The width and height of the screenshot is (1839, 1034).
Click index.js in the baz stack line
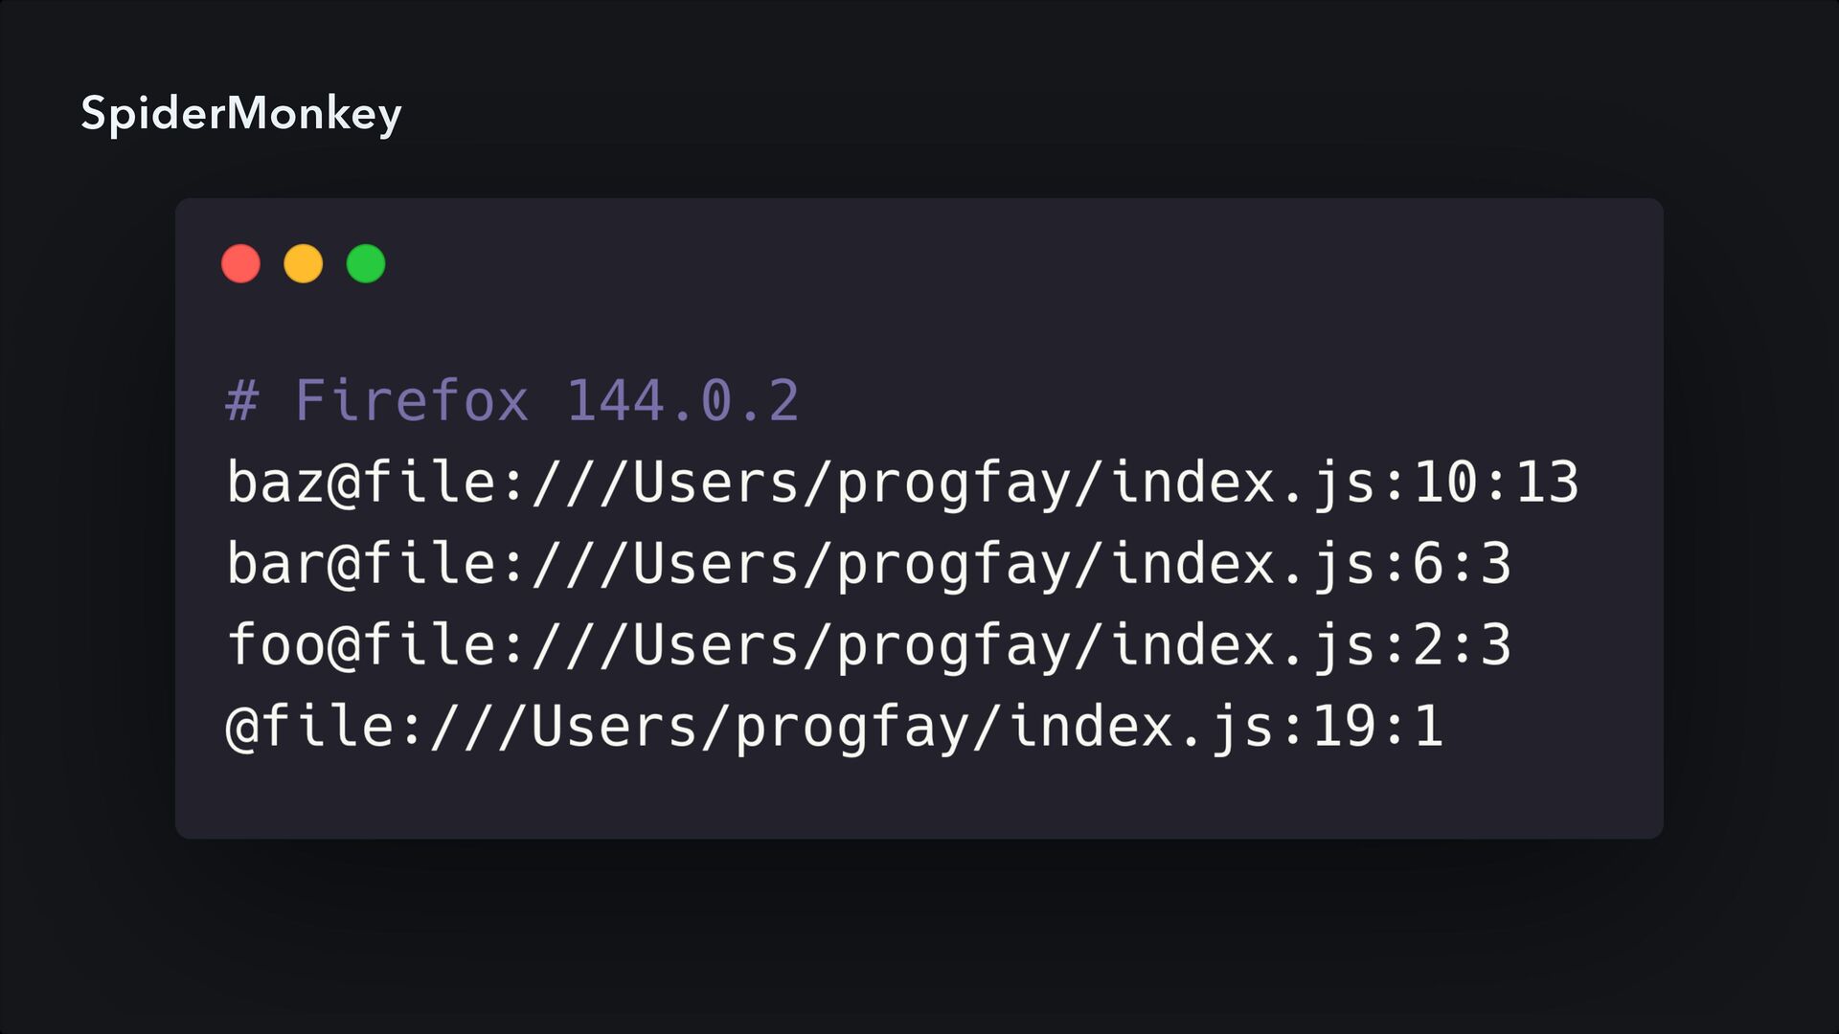click(1241, 482)
